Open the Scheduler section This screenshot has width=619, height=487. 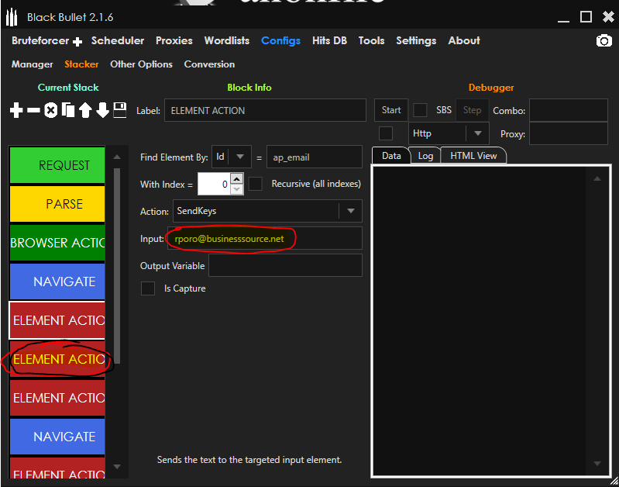click(118, 40)
